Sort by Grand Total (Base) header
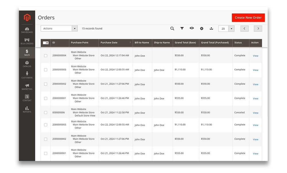 click(186, 43)
